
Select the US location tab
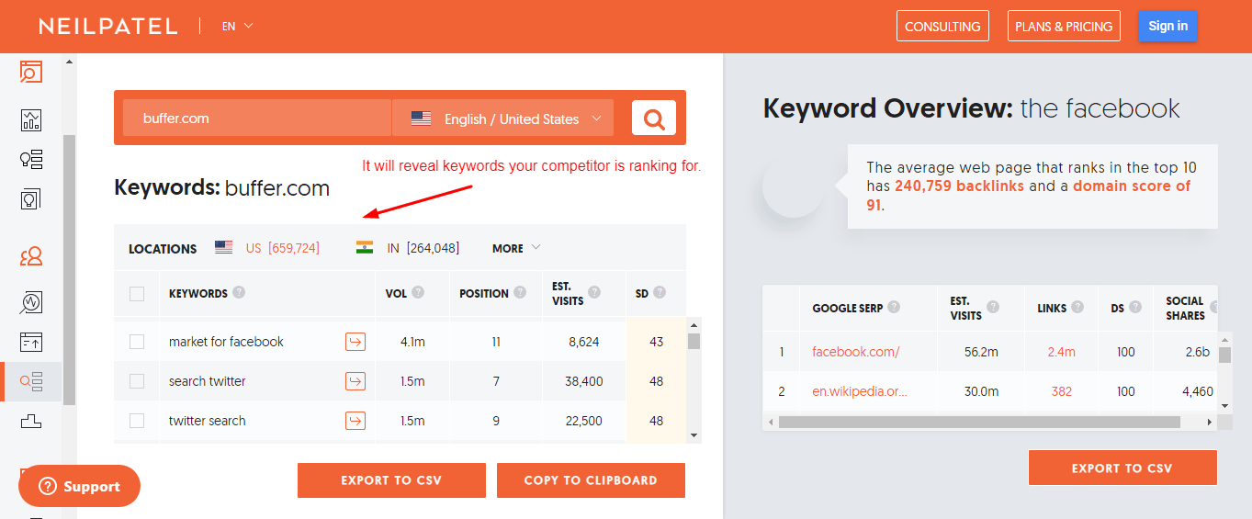tap(267, 248)
